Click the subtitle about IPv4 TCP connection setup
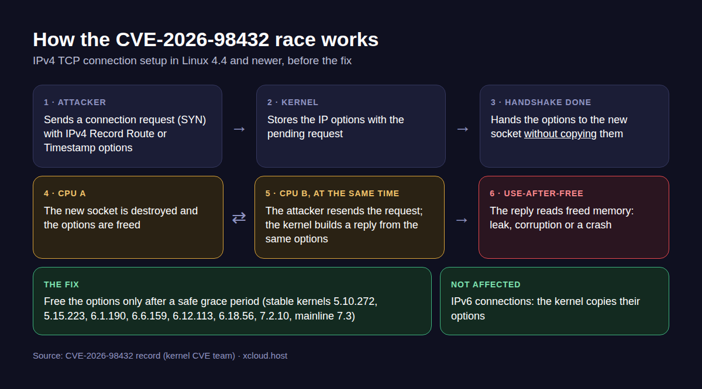Viewport: 702px width, 389px height. (x=192, y=61)
